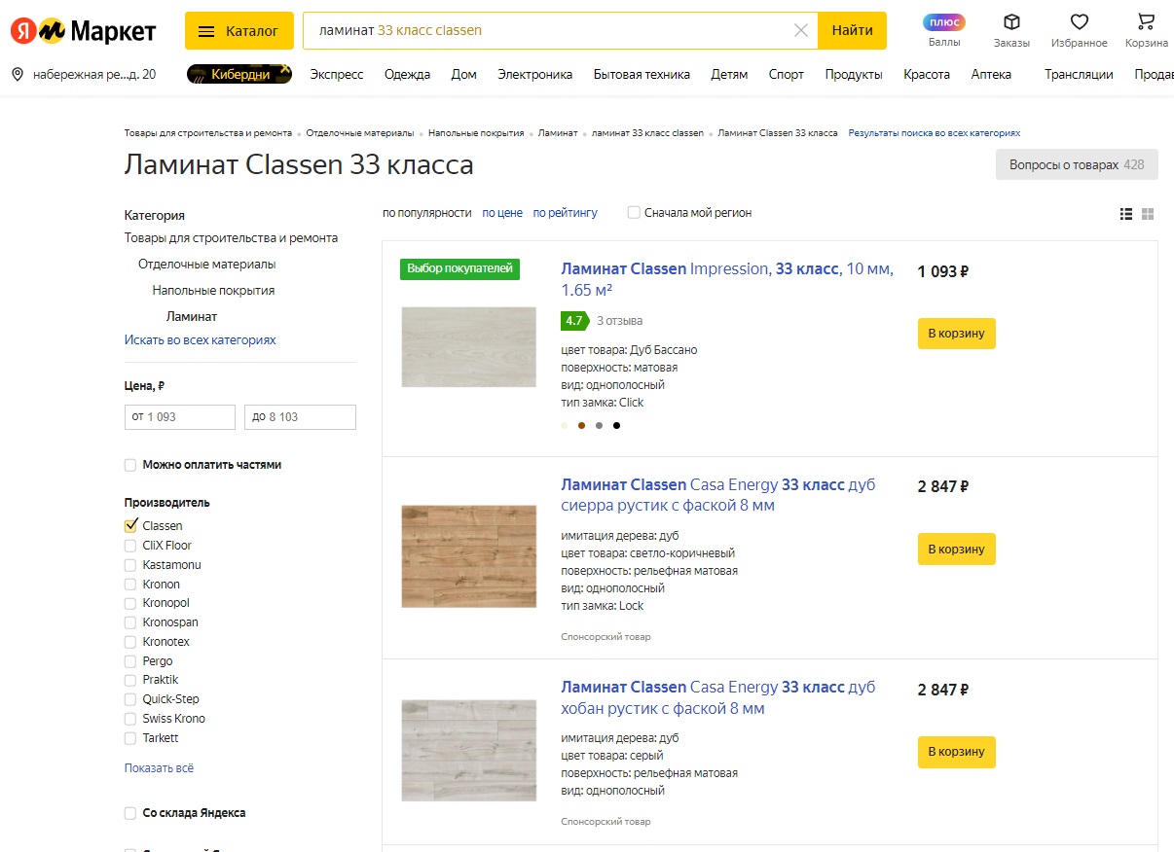Open Favorites (Избранное) heart icon
1174x852 pixels.
tap(1079, 22)
